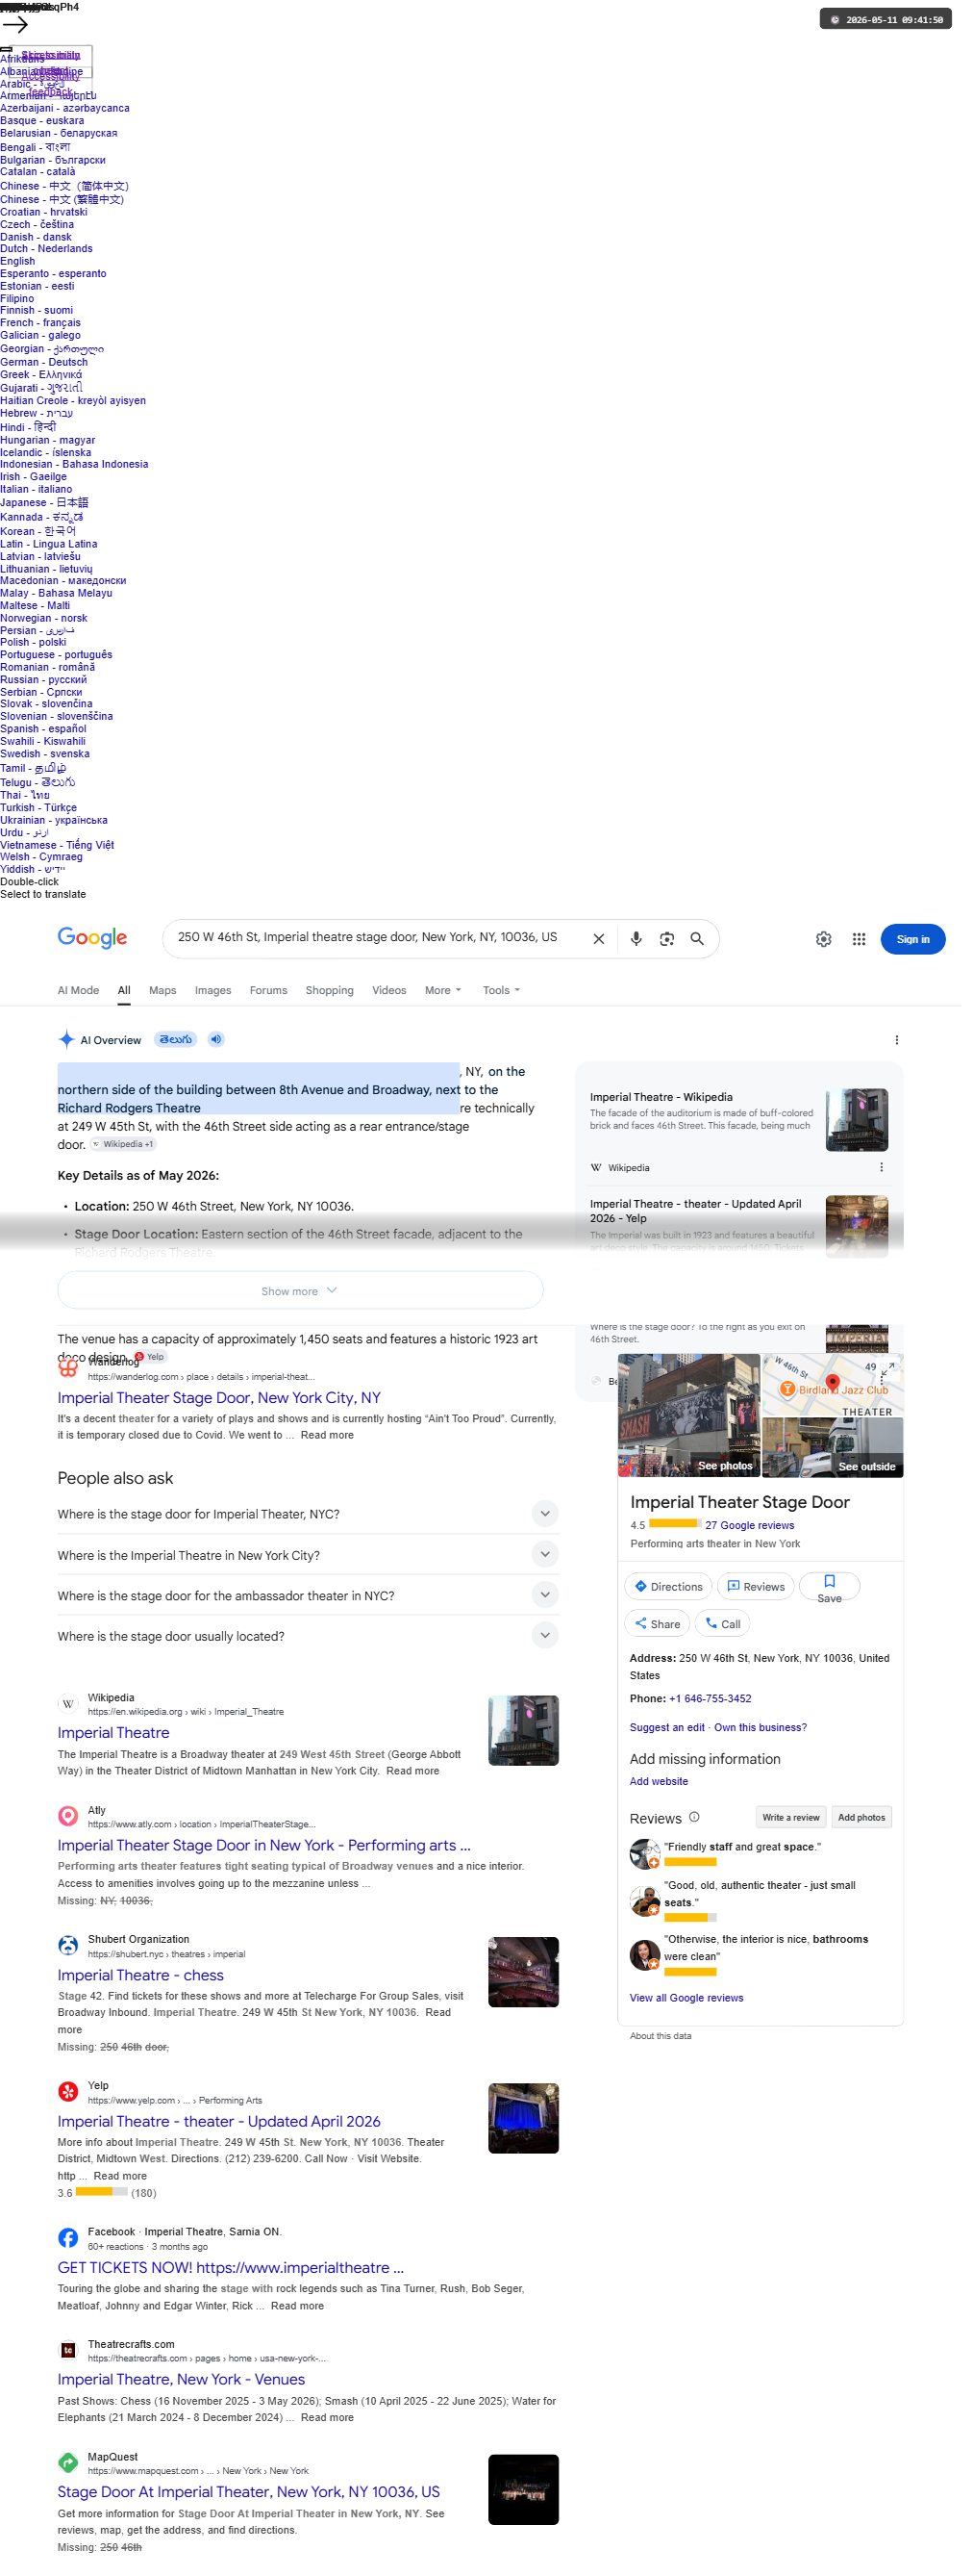Open '27 Google reviews' link
This screenshot has height=2576, width=973.
pos(758,1542)
